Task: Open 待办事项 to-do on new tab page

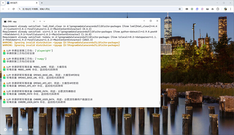Action: [26, 130]
